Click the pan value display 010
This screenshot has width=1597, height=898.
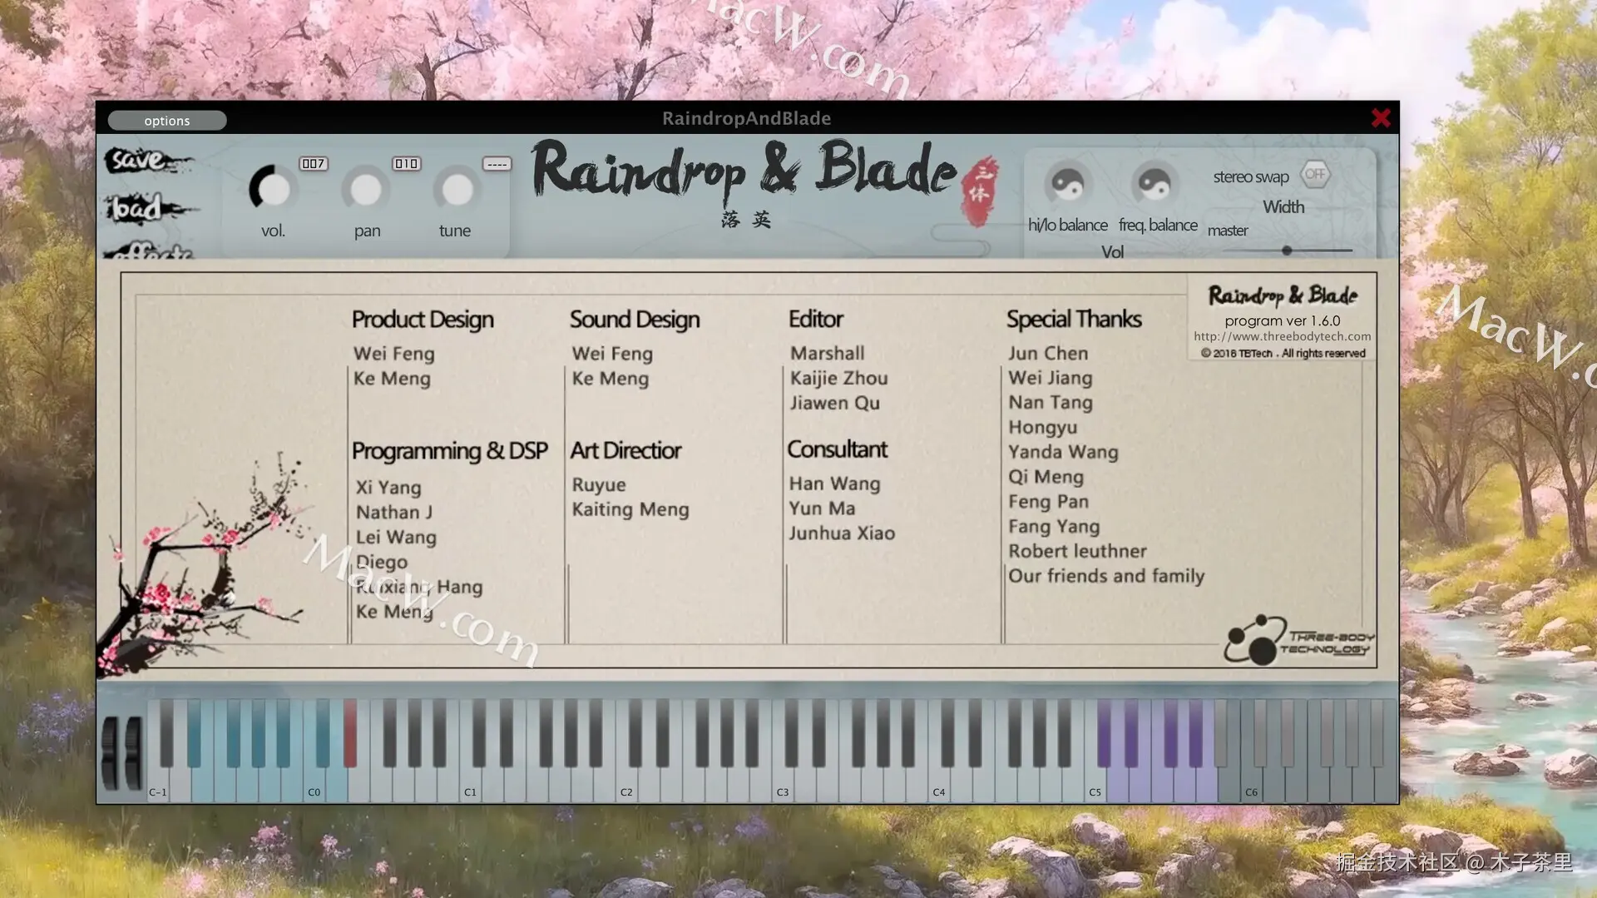407,164
